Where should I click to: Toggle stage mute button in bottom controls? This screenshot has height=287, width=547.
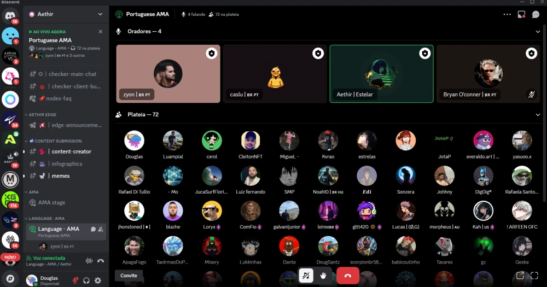(306, 276)
